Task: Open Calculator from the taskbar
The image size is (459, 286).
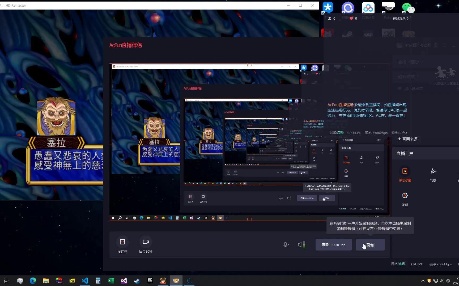Action: (x=98, y=281)
